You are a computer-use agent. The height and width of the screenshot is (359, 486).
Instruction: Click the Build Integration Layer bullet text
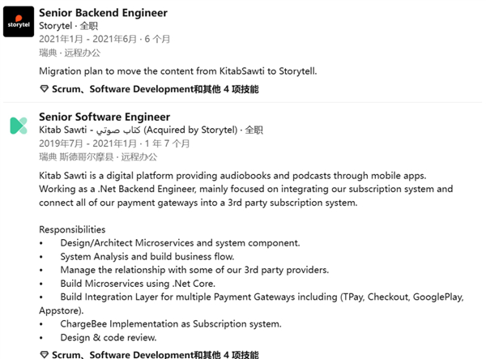pyautogui.click(x=251, y=304)
